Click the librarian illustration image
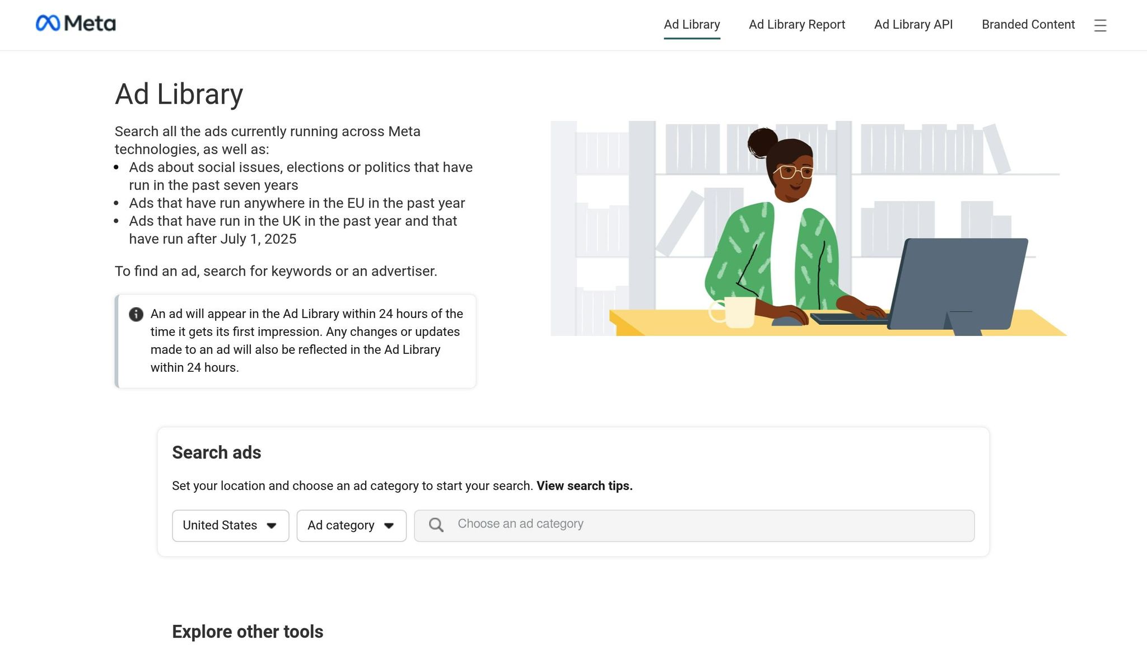 coord(809,228)
